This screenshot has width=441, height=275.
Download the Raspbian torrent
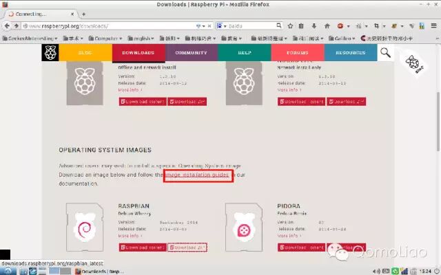coord(143,247)
